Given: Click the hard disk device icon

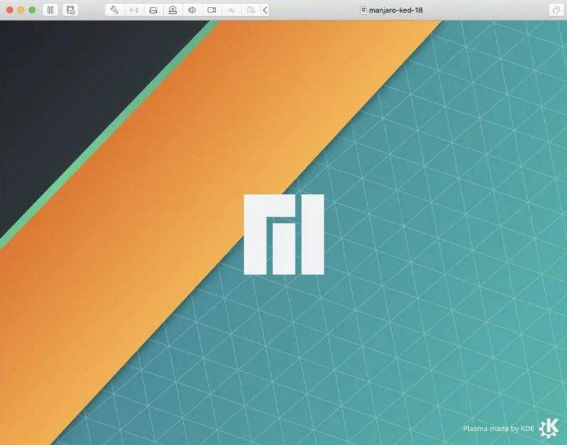Looking at the screenshot, I should [154, 10].
